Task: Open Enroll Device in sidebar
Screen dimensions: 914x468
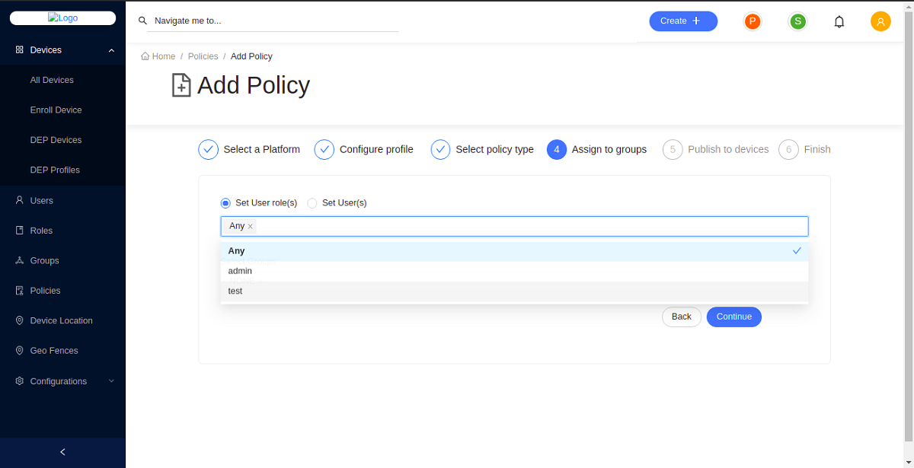Action: 56,110
